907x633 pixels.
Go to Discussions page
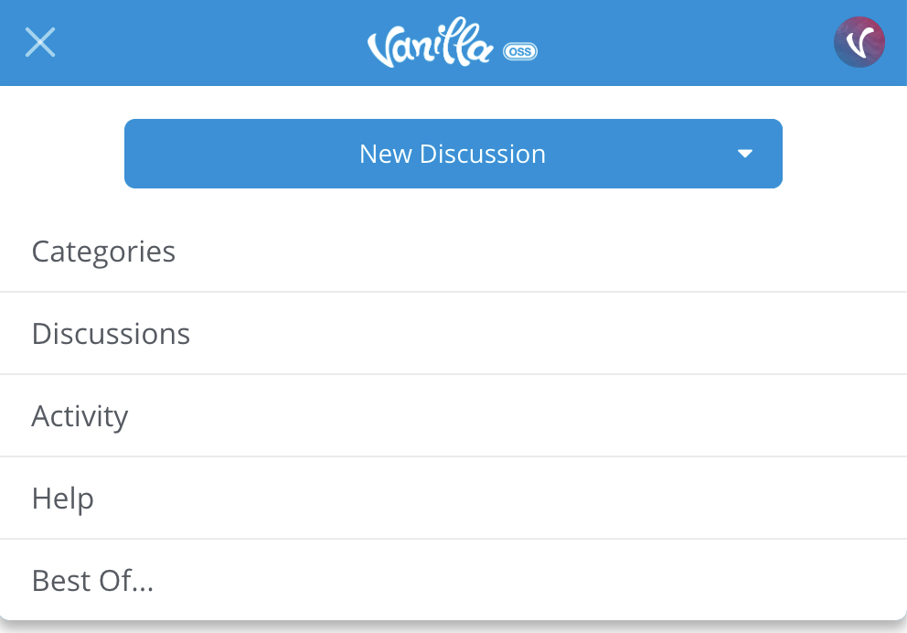click(x=111, y=334)
